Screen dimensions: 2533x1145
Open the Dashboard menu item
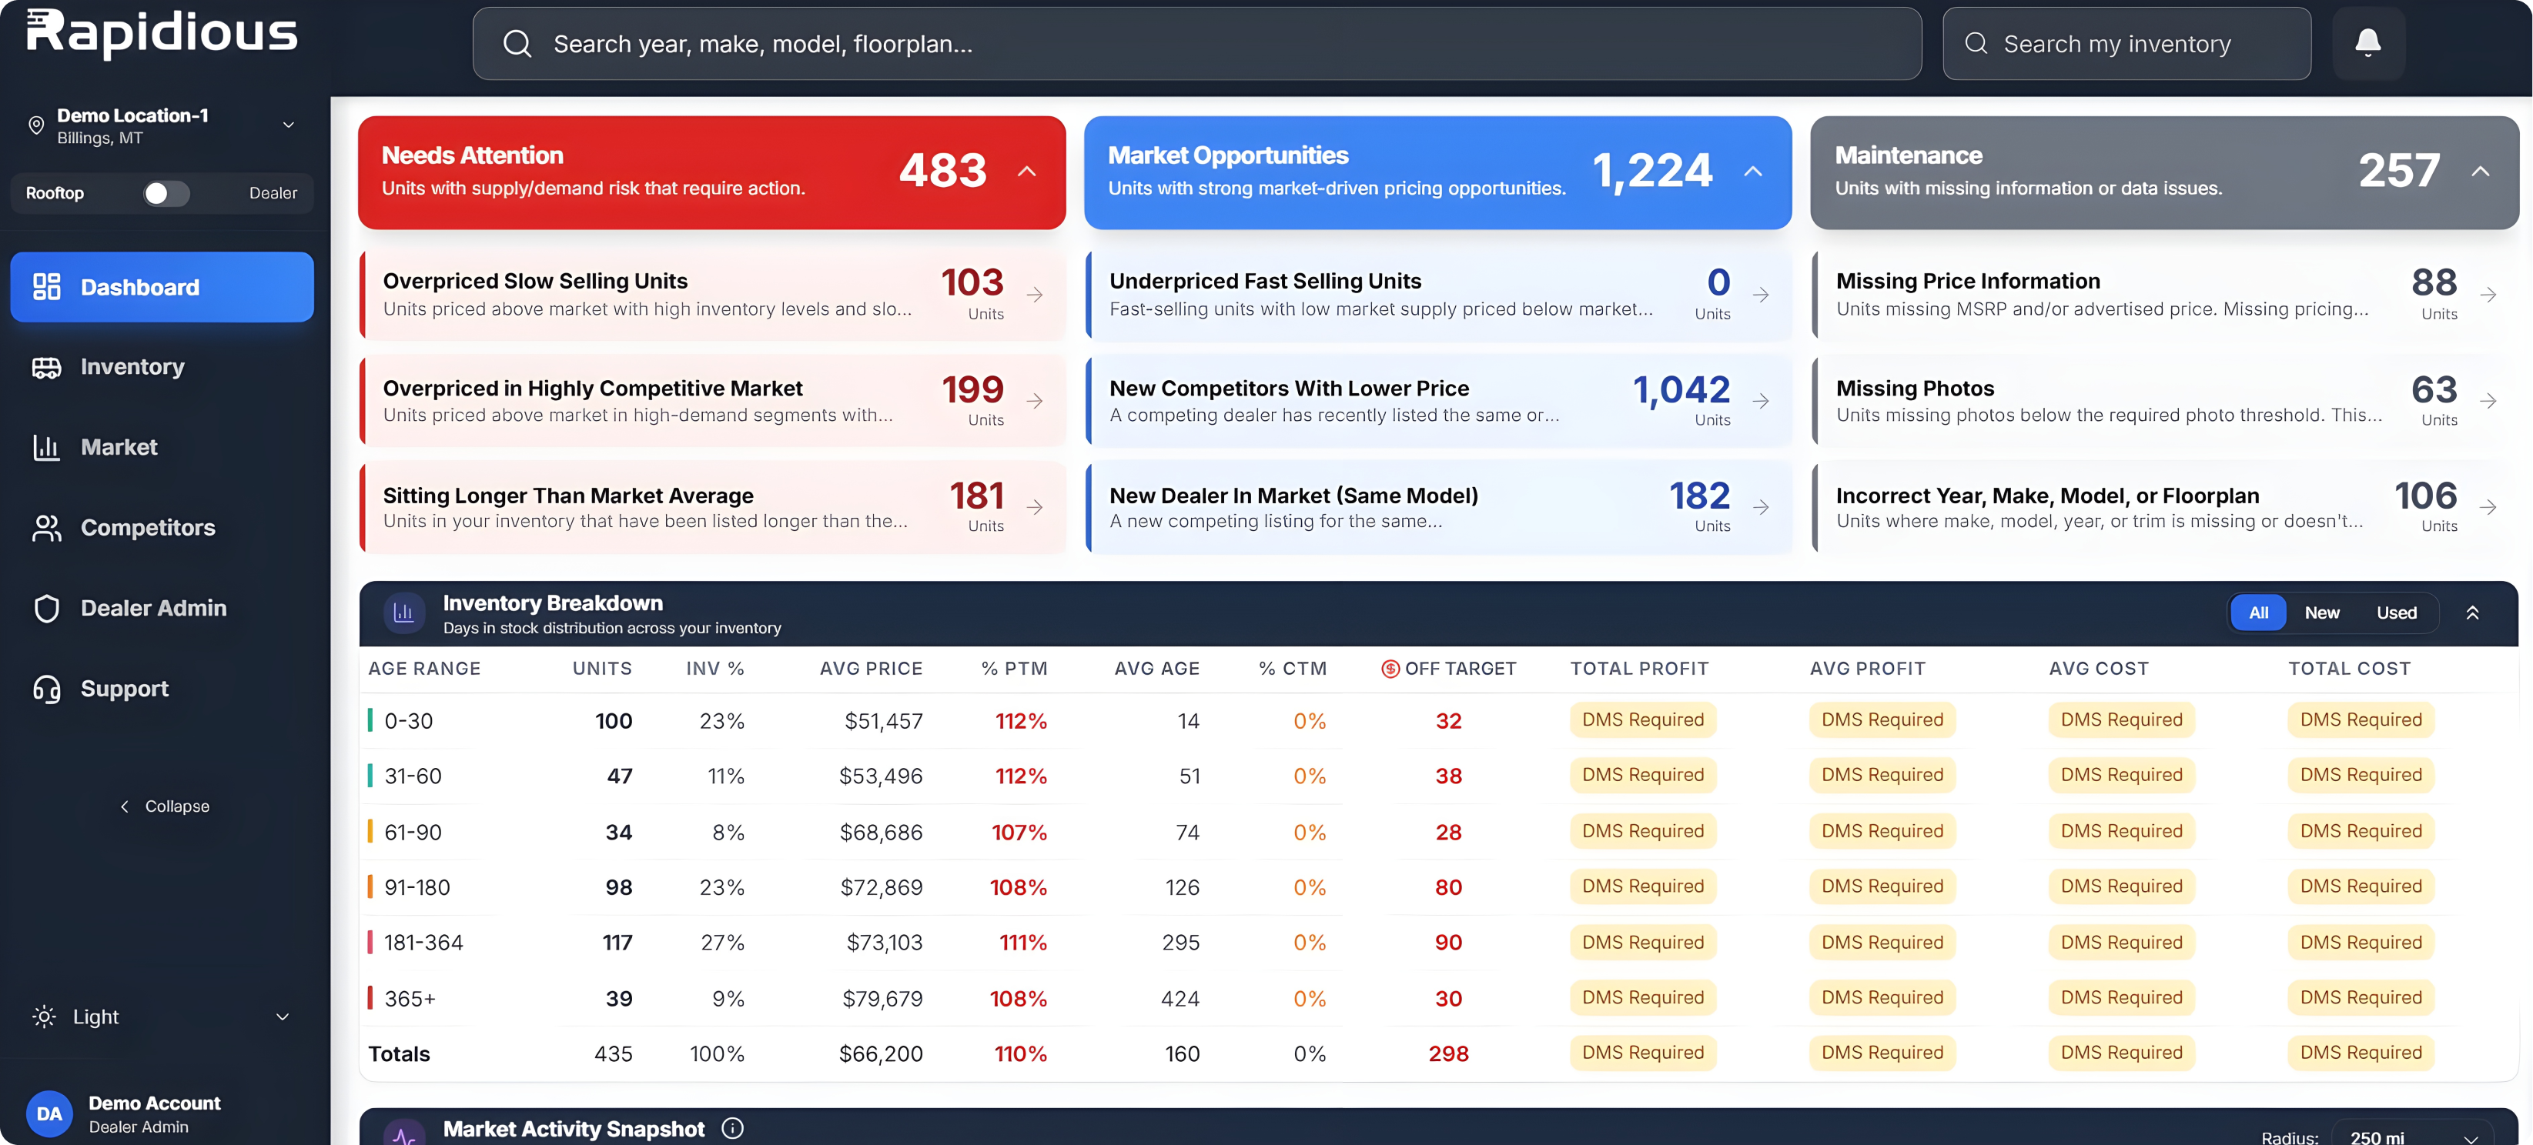[162, 287]
